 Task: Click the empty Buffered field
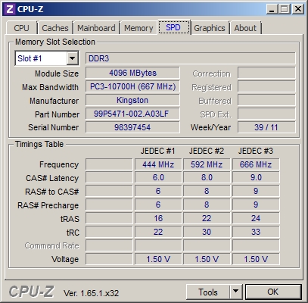pyautogui.click(x=266, y=100)
